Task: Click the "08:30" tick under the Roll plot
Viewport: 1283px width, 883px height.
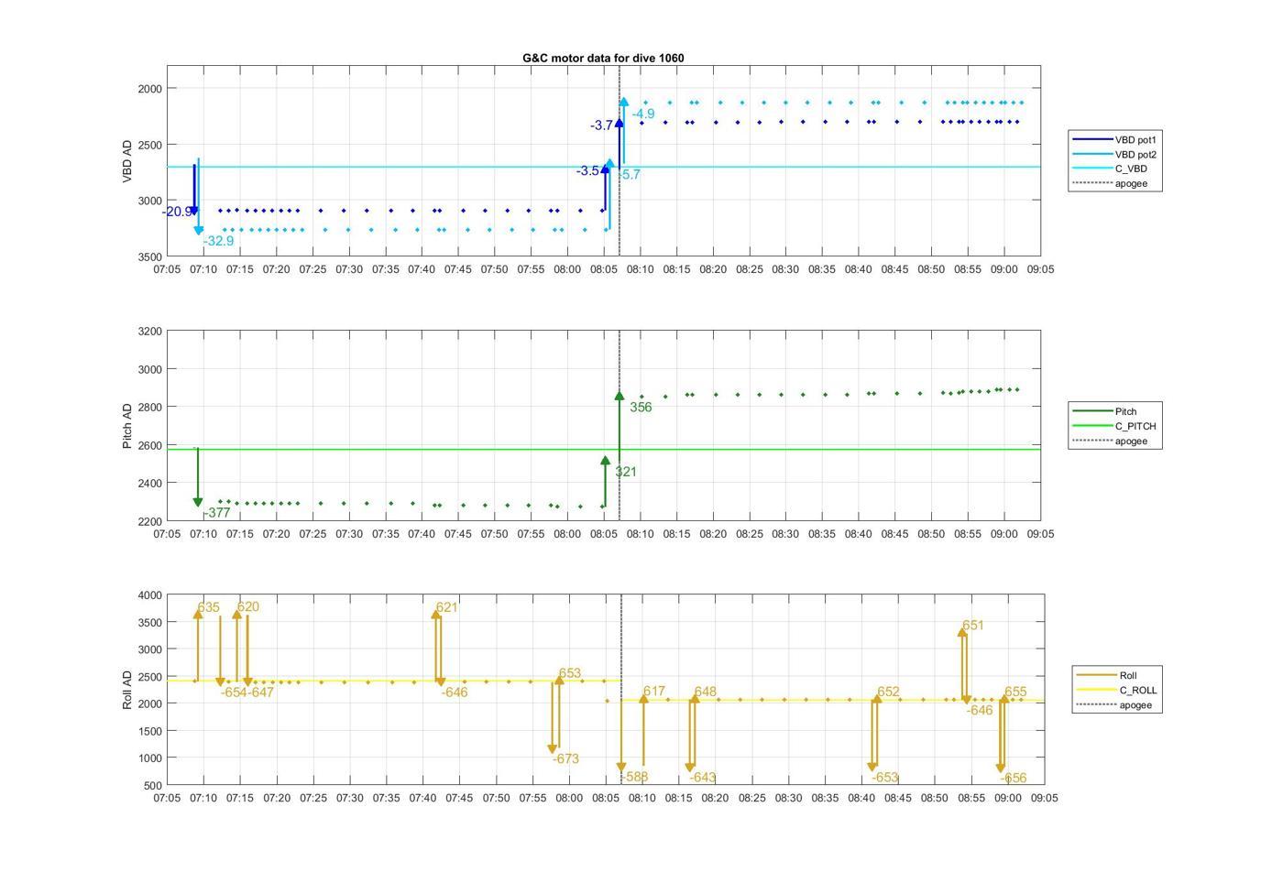Action: tap(788, 798)
